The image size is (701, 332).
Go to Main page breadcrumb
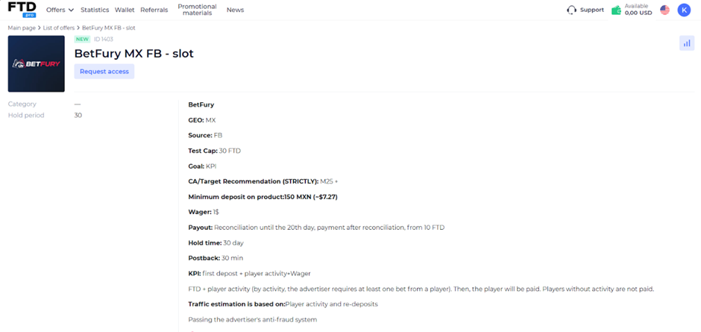click(x=22, y=28)
